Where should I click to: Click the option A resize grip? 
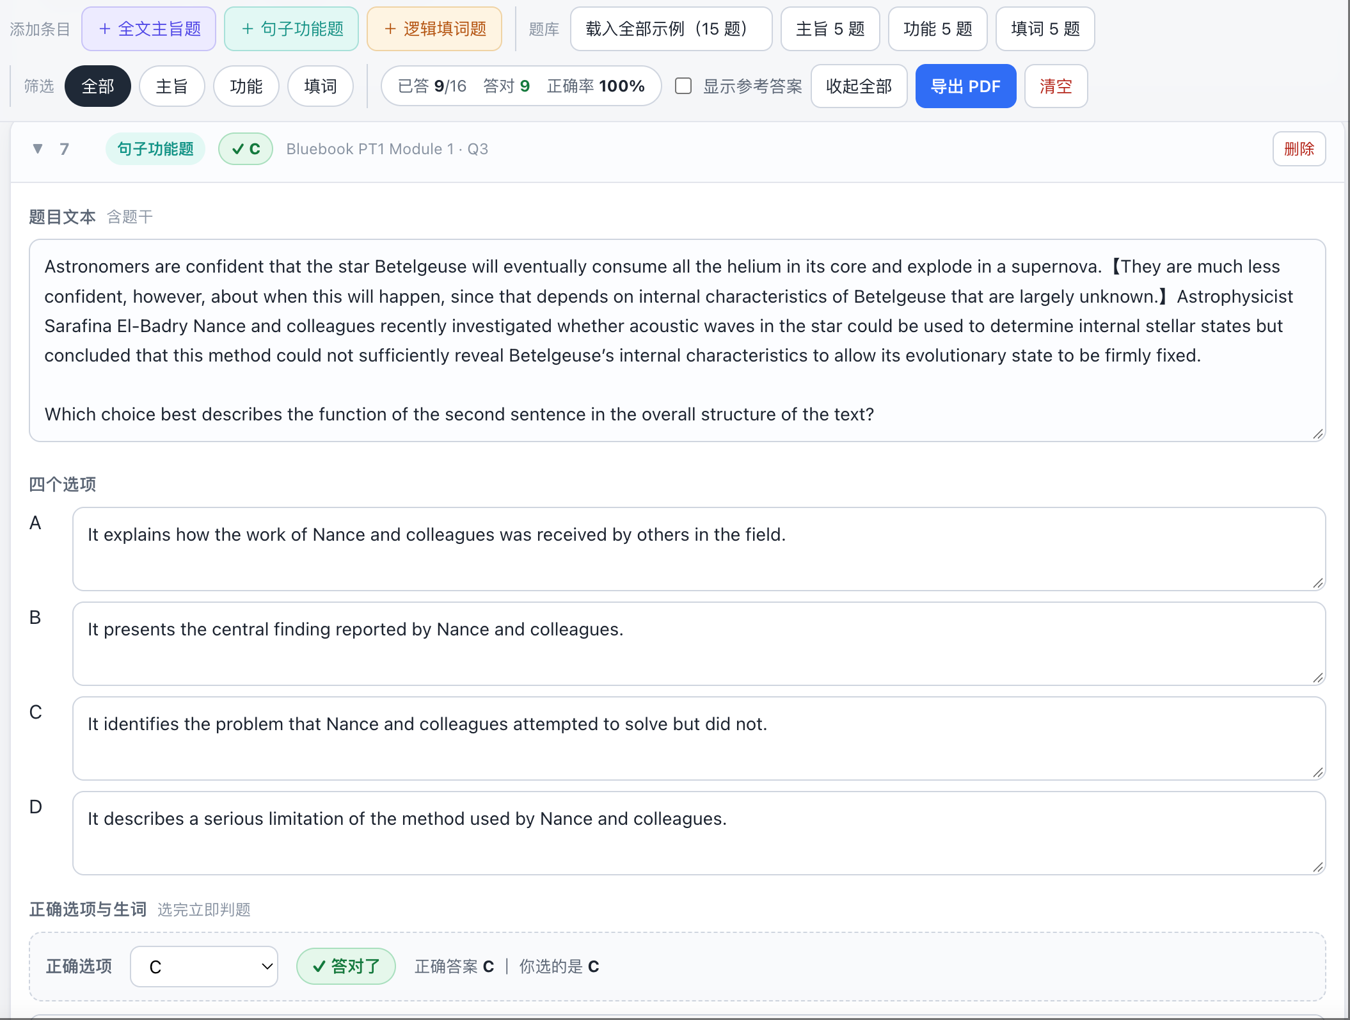click(1317, 583)
